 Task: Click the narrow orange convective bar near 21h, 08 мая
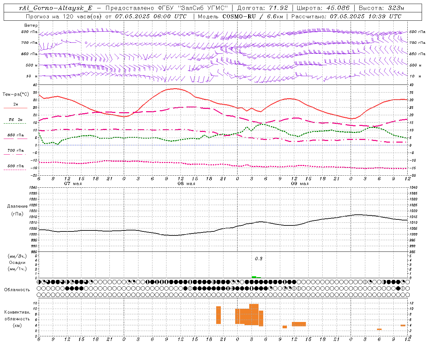pyautogui.click(x=219, y=315)
